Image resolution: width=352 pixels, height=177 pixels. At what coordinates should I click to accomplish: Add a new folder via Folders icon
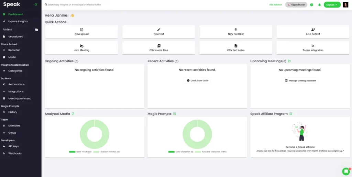tap(36, 30)
